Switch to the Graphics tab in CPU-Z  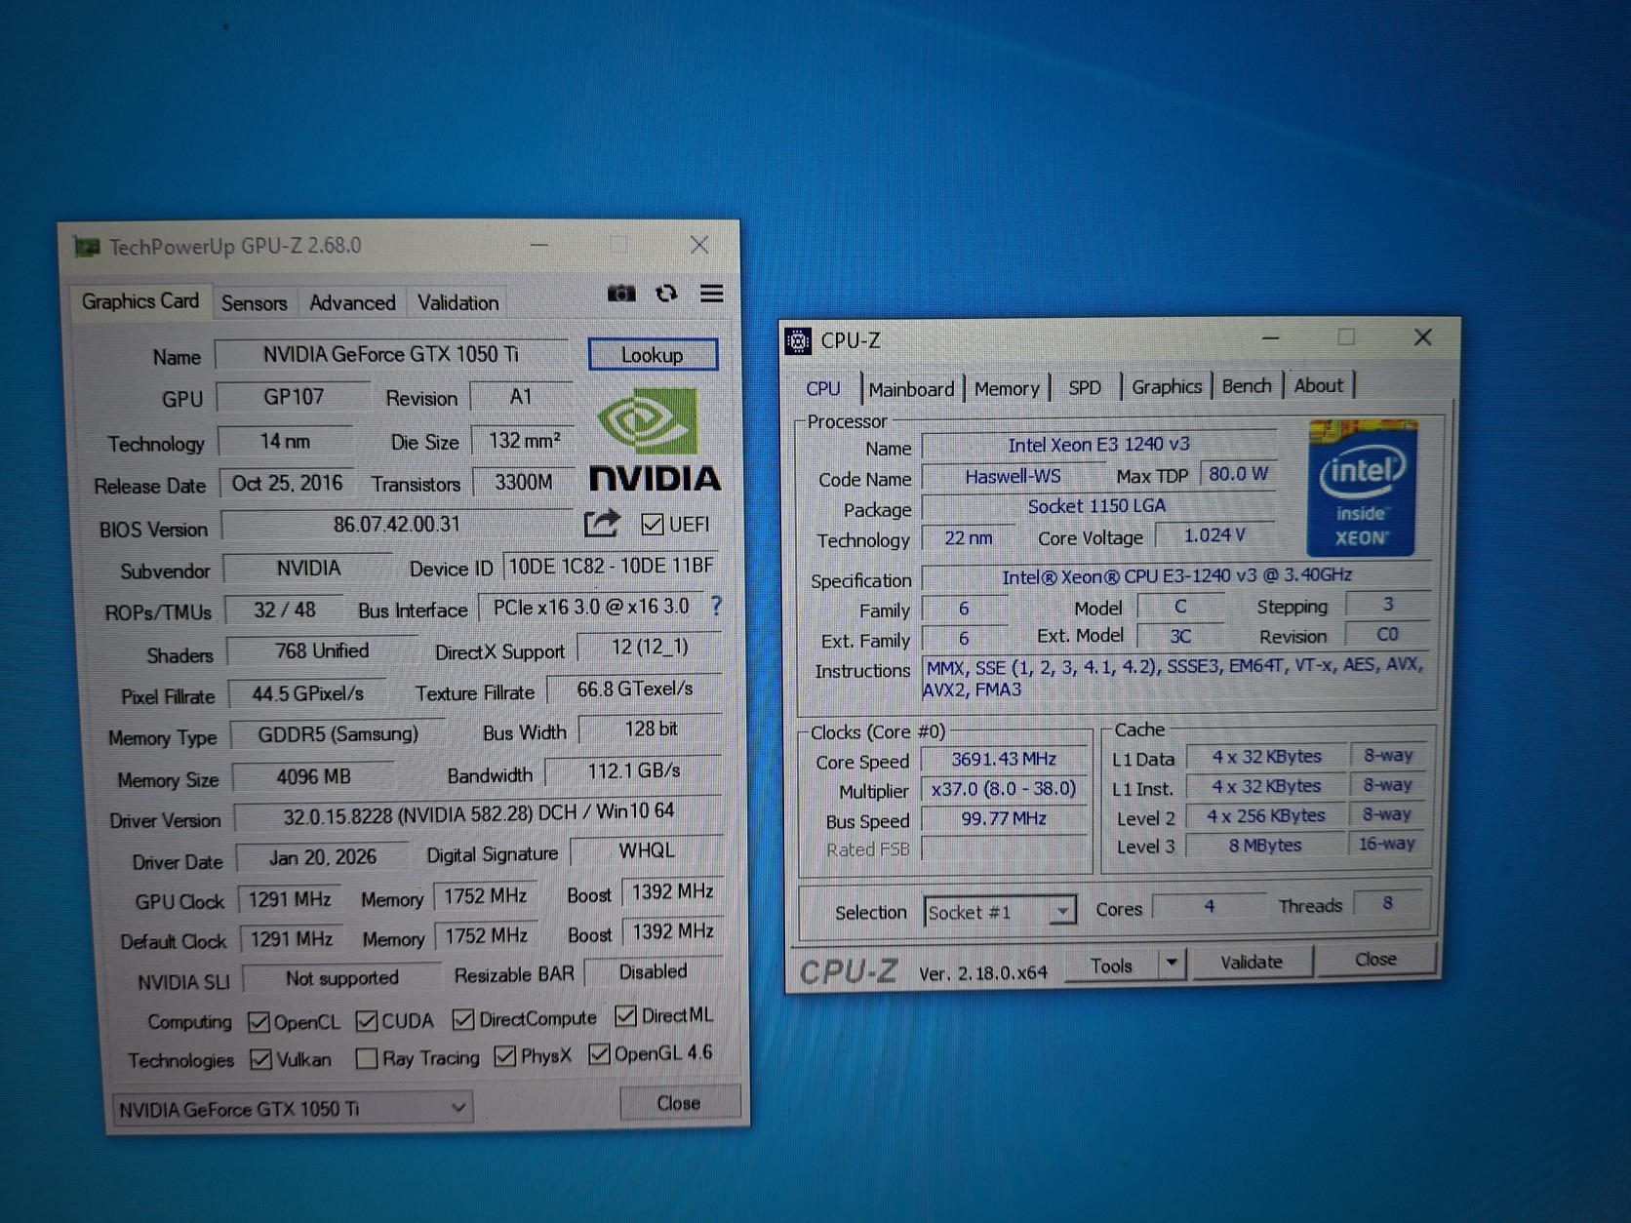pyautogui.click(x=1167, y=386)
